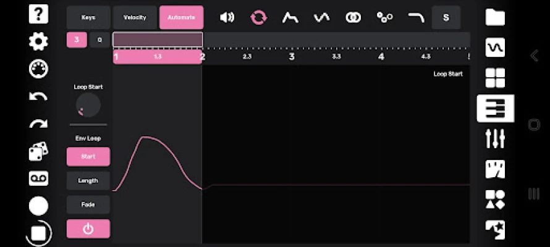The image size is (550, 247).
Task: Click the Fade button
Action: click(88, 204)
